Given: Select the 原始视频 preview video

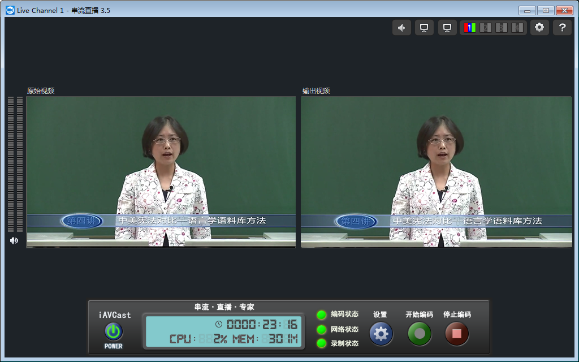Looking at the screenshot, I should point(161,172).
